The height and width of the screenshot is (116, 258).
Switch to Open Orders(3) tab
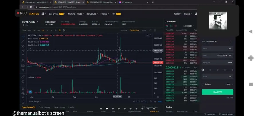(x=28, y=107)
